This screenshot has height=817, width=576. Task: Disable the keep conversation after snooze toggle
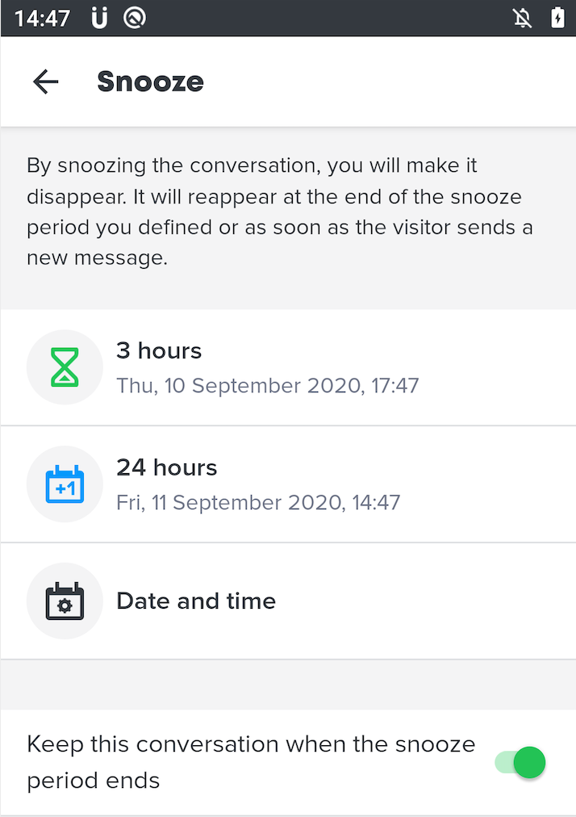519,762
